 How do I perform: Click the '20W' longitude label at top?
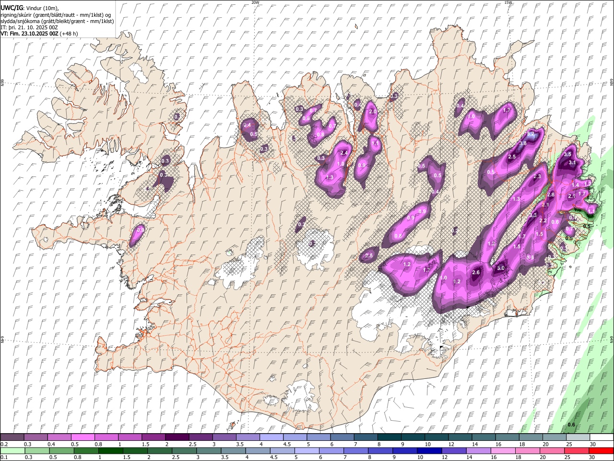click(x=255, y=2)
